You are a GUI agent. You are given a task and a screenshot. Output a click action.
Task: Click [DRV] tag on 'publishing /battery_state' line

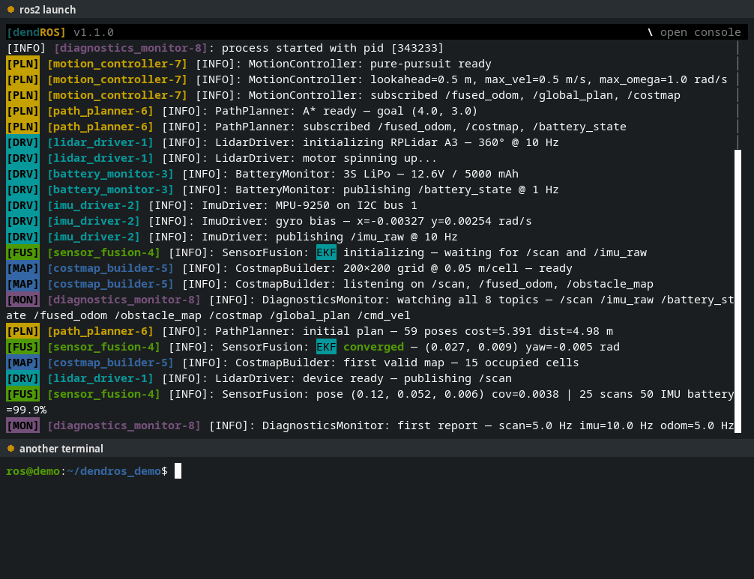(x=22, y=190)
